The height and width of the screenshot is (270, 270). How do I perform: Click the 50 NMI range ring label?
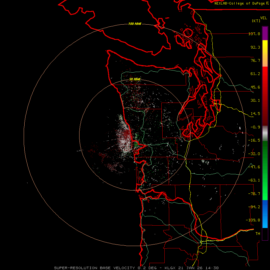pyautogui.click(x=135, y=79)
